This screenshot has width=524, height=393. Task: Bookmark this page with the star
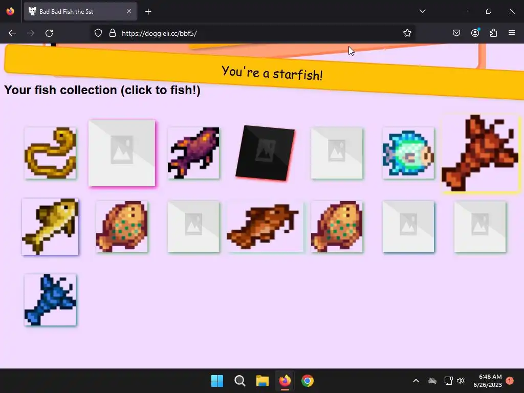[x=407, y=33]
